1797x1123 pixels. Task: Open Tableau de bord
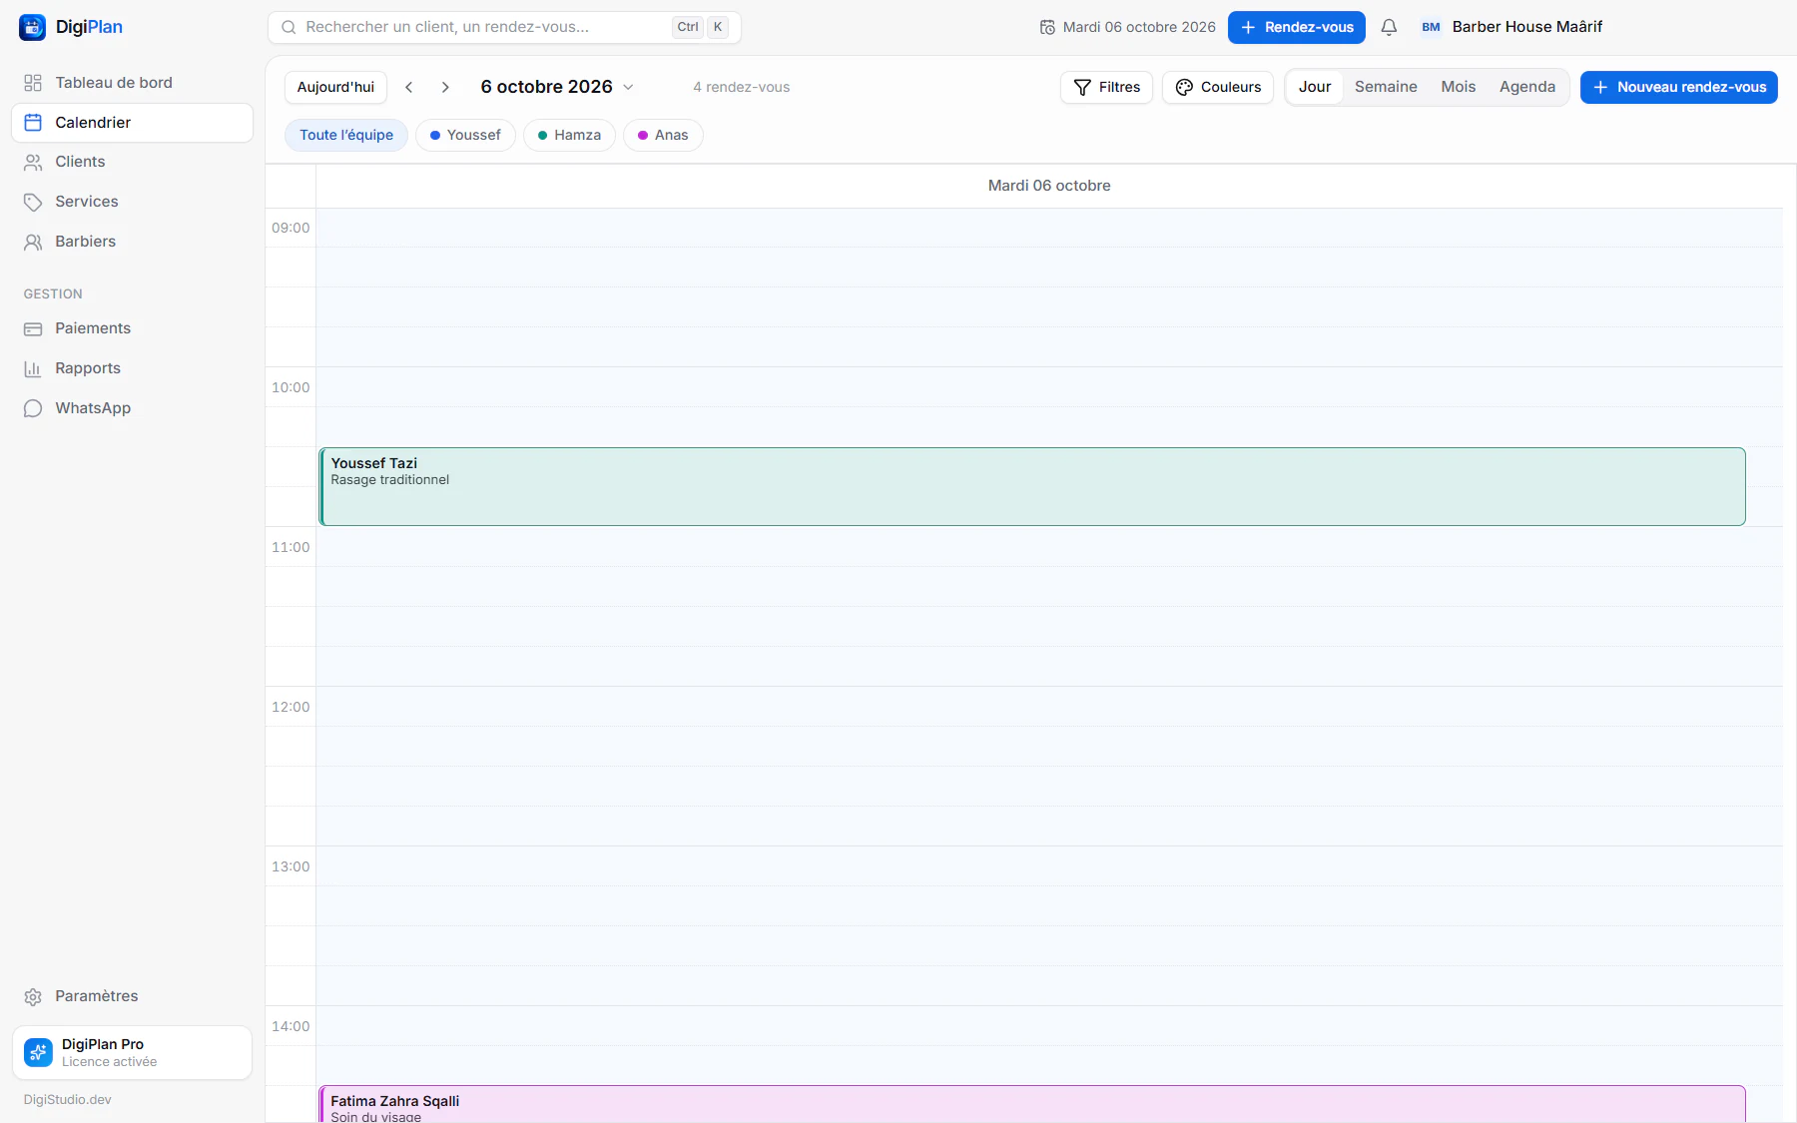pyautogui.click(x=132, y=83)
